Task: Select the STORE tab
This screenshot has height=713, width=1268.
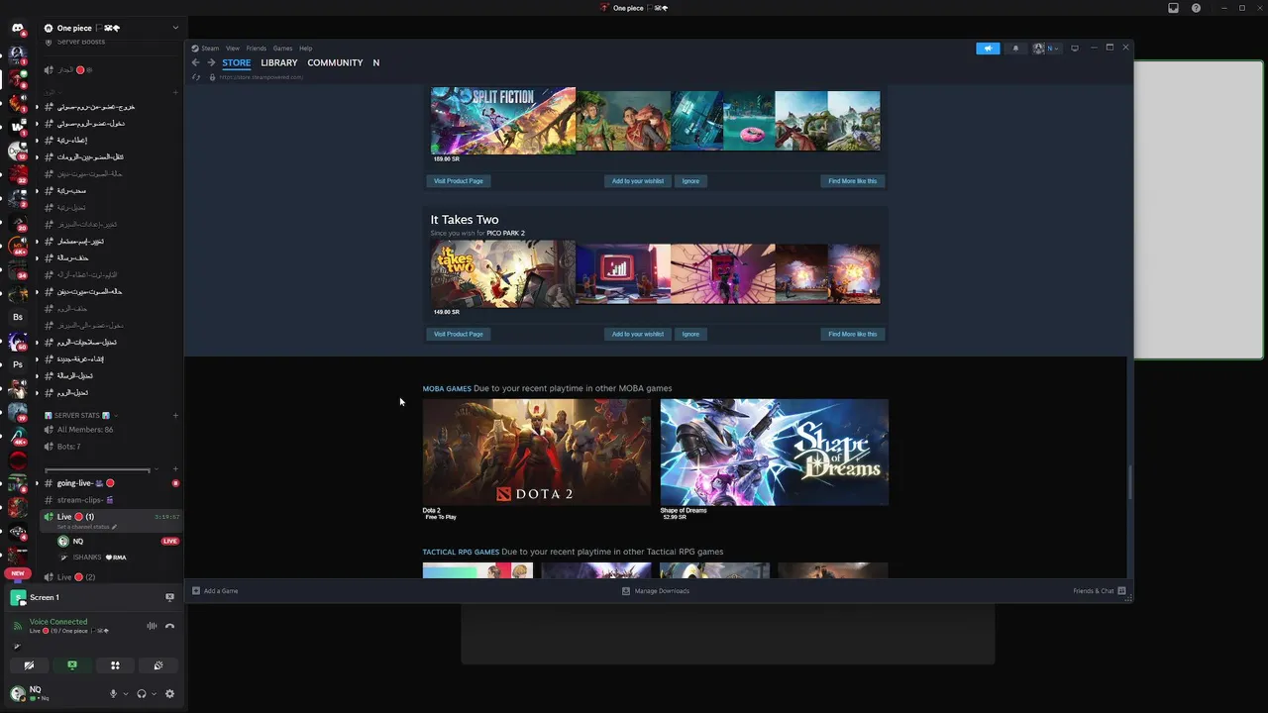Action: click(x=237, y=62)
